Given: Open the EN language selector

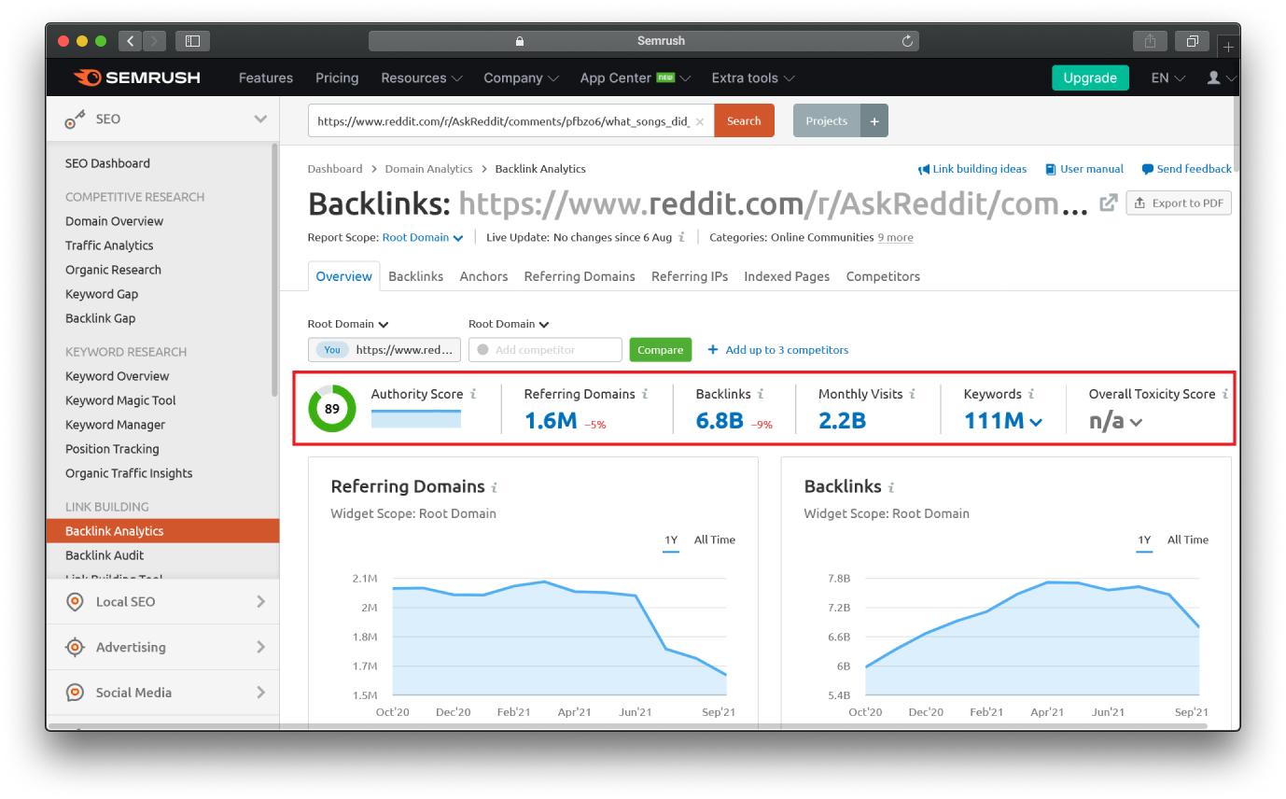Looking at the screenshot, I should [x=1168, y=77].
